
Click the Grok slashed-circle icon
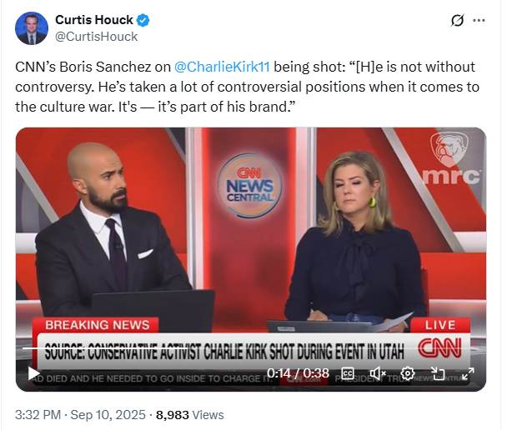(x=457, y=20)
